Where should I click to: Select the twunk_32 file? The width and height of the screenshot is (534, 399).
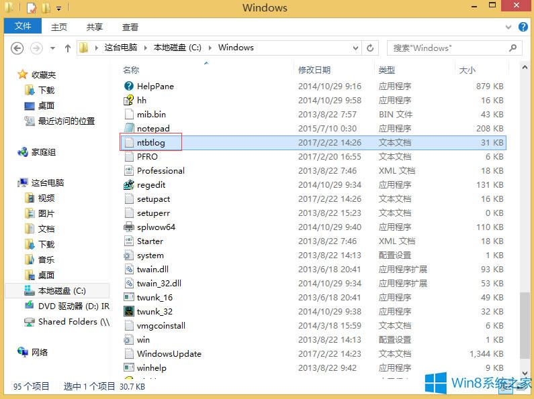coord(154,311)
